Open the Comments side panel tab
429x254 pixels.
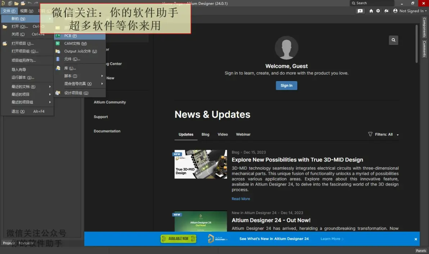[x=424, y=49]
